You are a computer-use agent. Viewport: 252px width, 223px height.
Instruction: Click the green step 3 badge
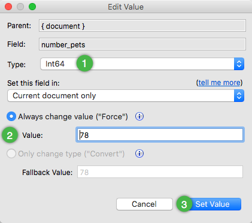coord(184,204)
